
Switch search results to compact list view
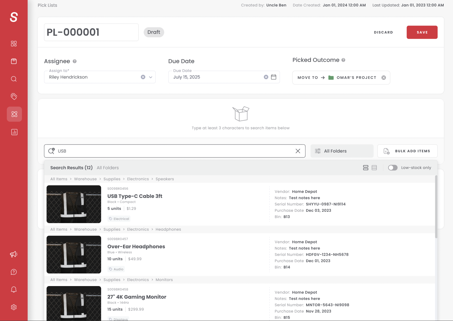click(374, 168)
